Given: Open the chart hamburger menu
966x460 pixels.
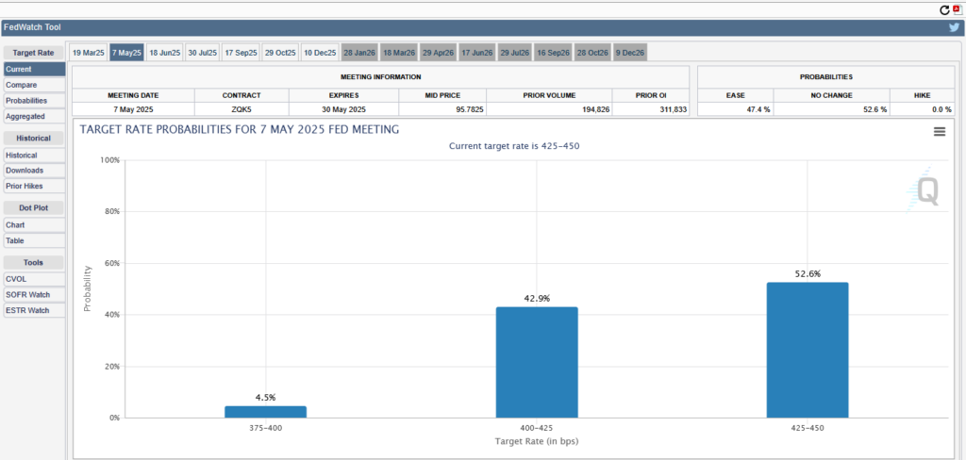Looking at the screenshot, I should 940,132.
